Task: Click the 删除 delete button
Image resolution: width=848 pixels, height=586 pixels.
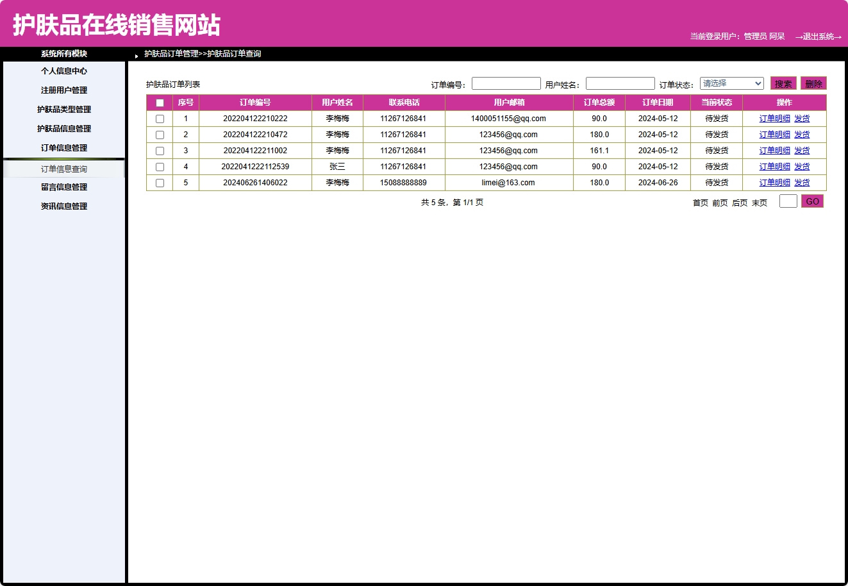Action: pos(813,83)
